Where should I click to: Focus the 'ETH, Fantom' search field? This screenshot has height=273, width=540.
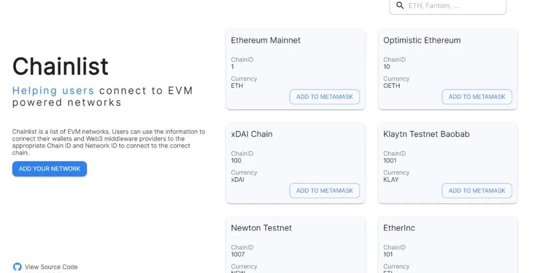click(452, 6)
